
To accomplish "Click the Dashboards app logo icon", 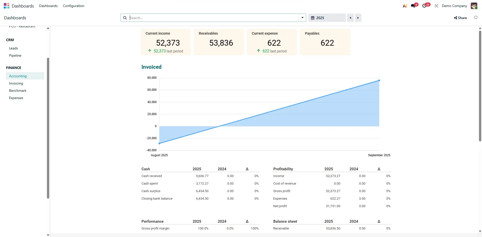I will click(7, 6).
